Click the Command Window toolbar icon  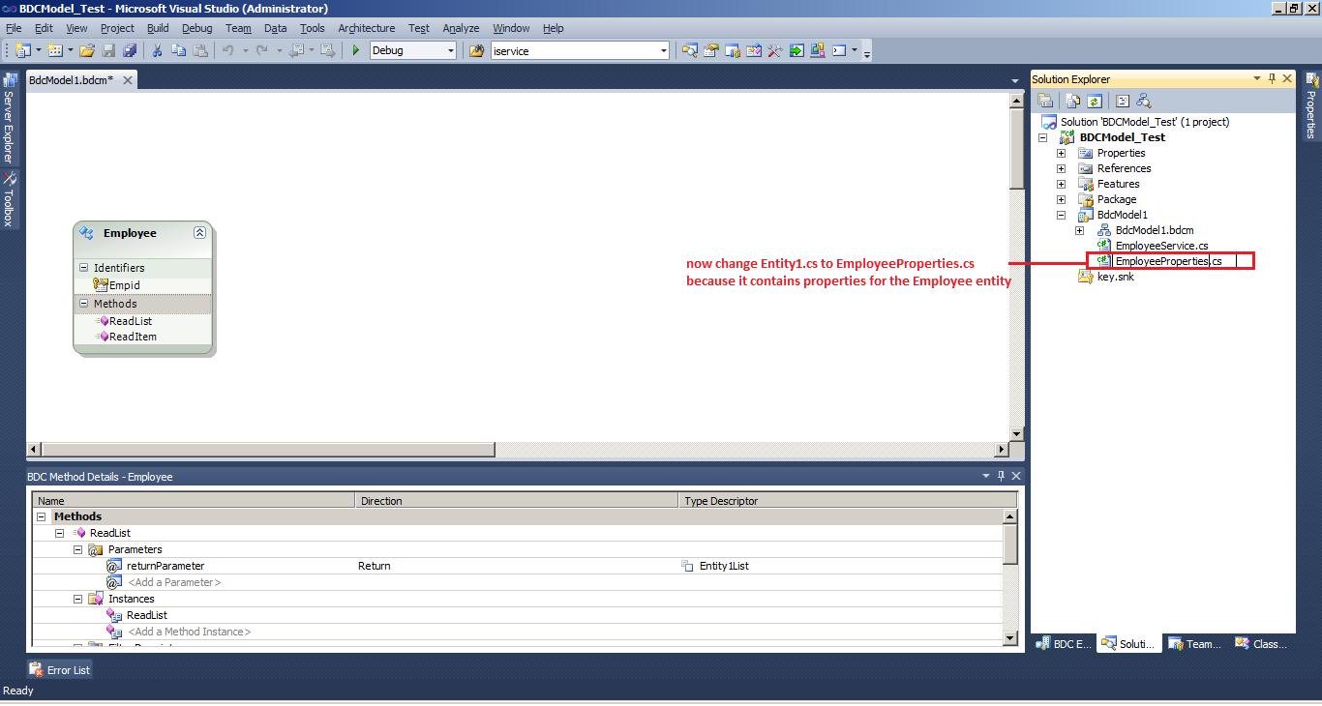click(x=841, y=50)
